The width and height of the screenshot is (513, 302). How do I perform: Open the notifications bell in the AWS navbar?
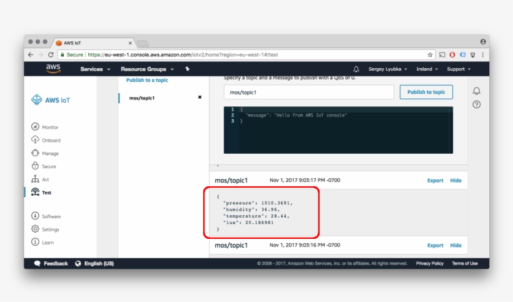pyautogui.click(x=356, y=69)
